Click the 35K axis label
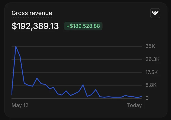Viewport: 171px width, 120px height. [150, 46]
